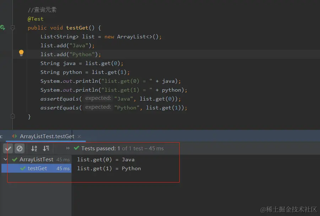Click the folding arrow next to public void testGet
Image resolution: width=320 pixels, height=216 pixels.
coord(13,27)
